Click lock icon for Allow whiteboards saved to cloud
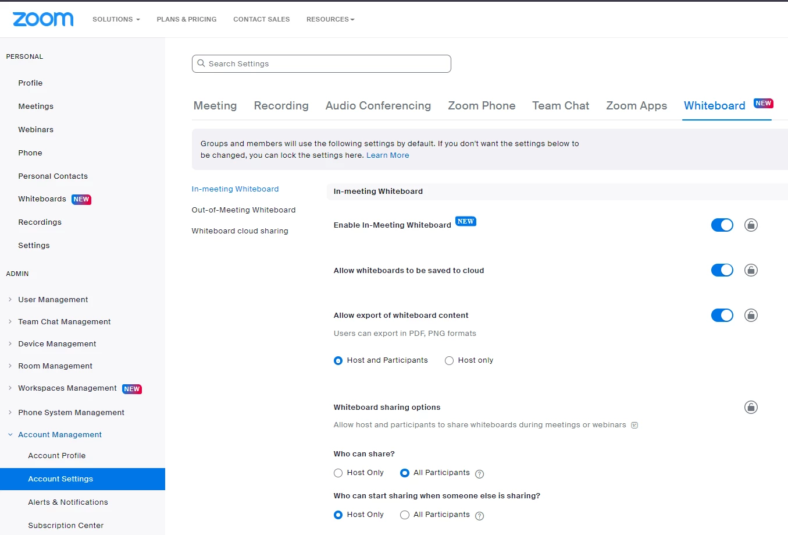Screen dimensions: 788x535 (751, 270)
